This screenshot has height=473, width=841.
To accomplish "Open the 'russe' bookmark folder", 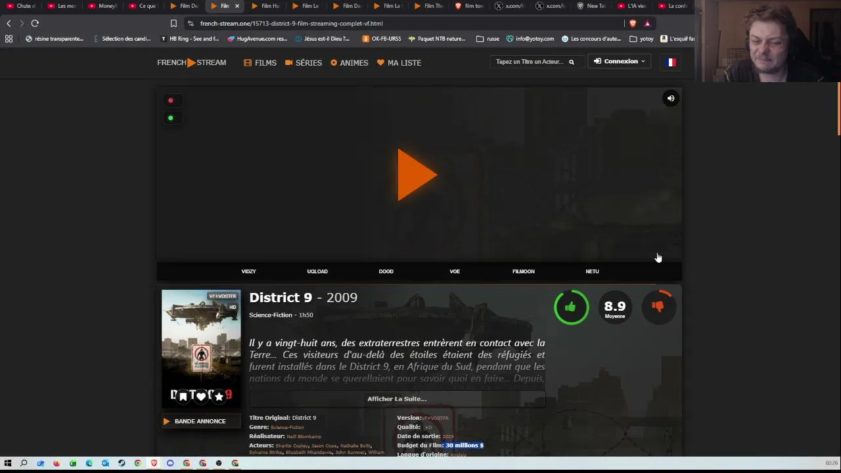I will (488, 39).
